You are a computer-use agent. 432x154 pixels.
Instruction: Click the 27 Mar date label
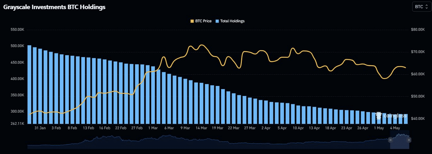[x=249, y=128]
